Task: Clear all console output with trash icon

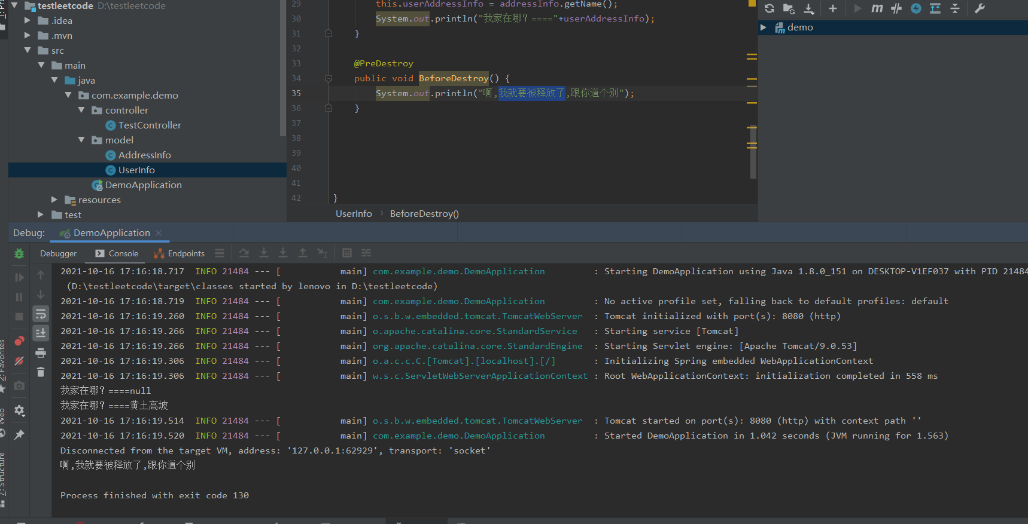Action: pyautogui.click(x=41, y=372)
